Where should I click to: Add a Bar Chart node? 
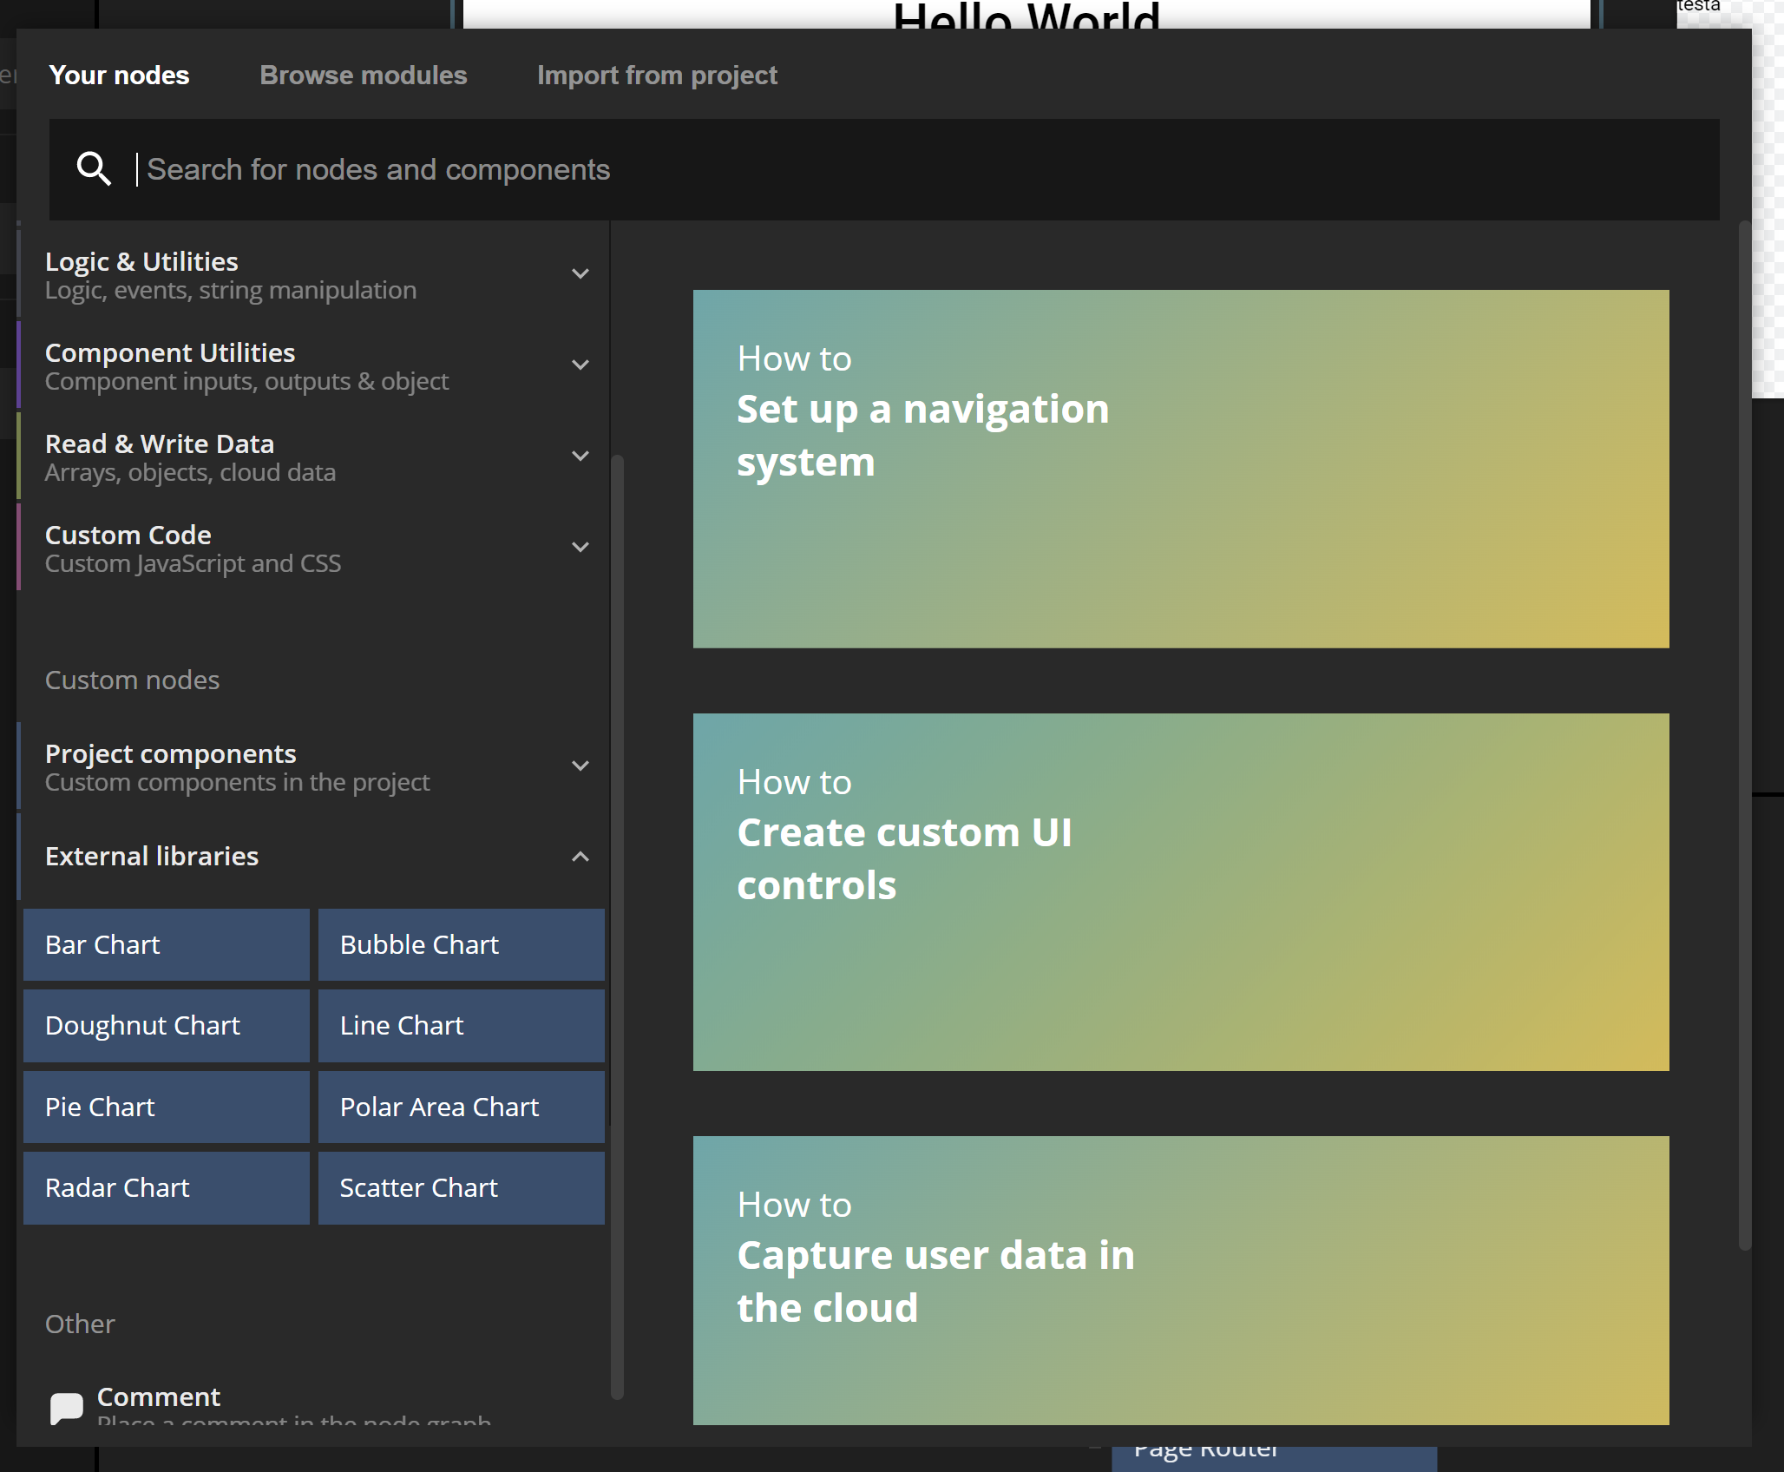(166, 944)
